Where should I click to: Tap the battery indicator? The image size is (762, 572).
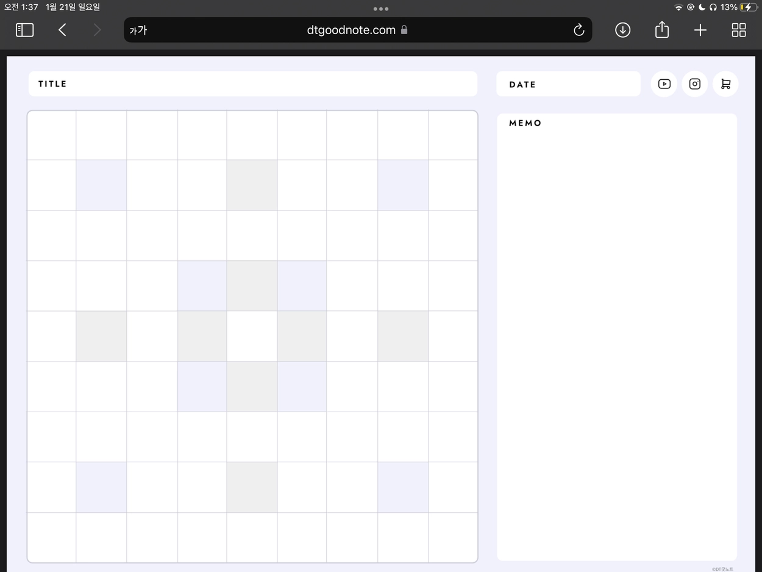click(749, 7)
